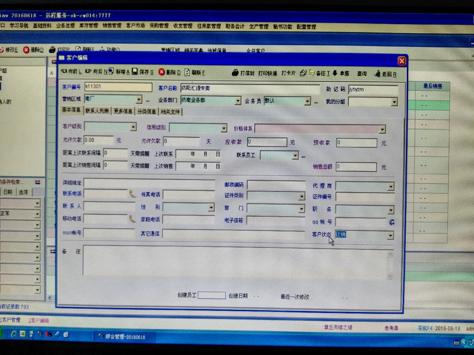Click the 保存 (Save) disk icon
The image size is (474, 355).
click(x=135, y=72)
